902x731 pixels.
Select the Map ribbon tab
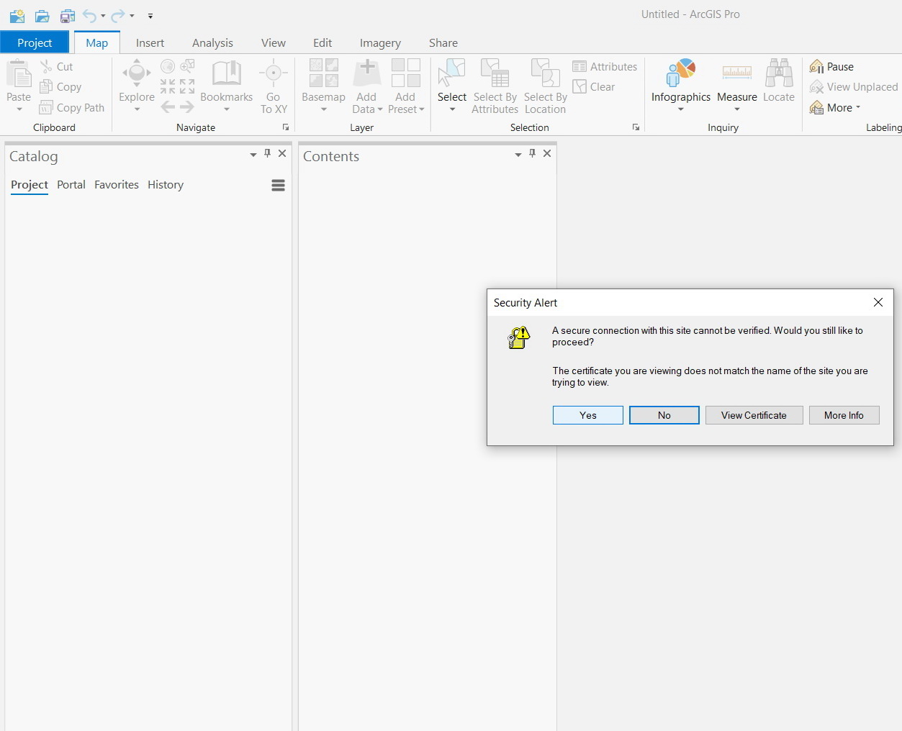[96, 42]
